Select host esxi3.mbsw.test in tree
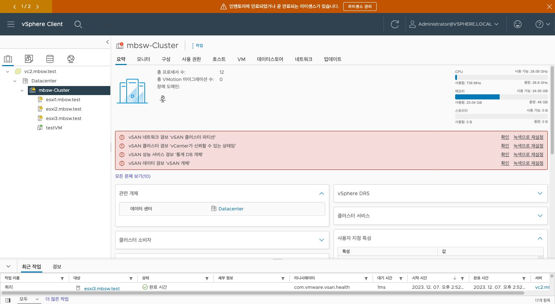 tap(63, 119)
